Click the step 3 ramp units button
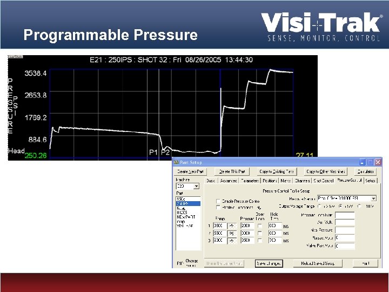This screenshot has height=292, width=389. (x=232, y=241)
